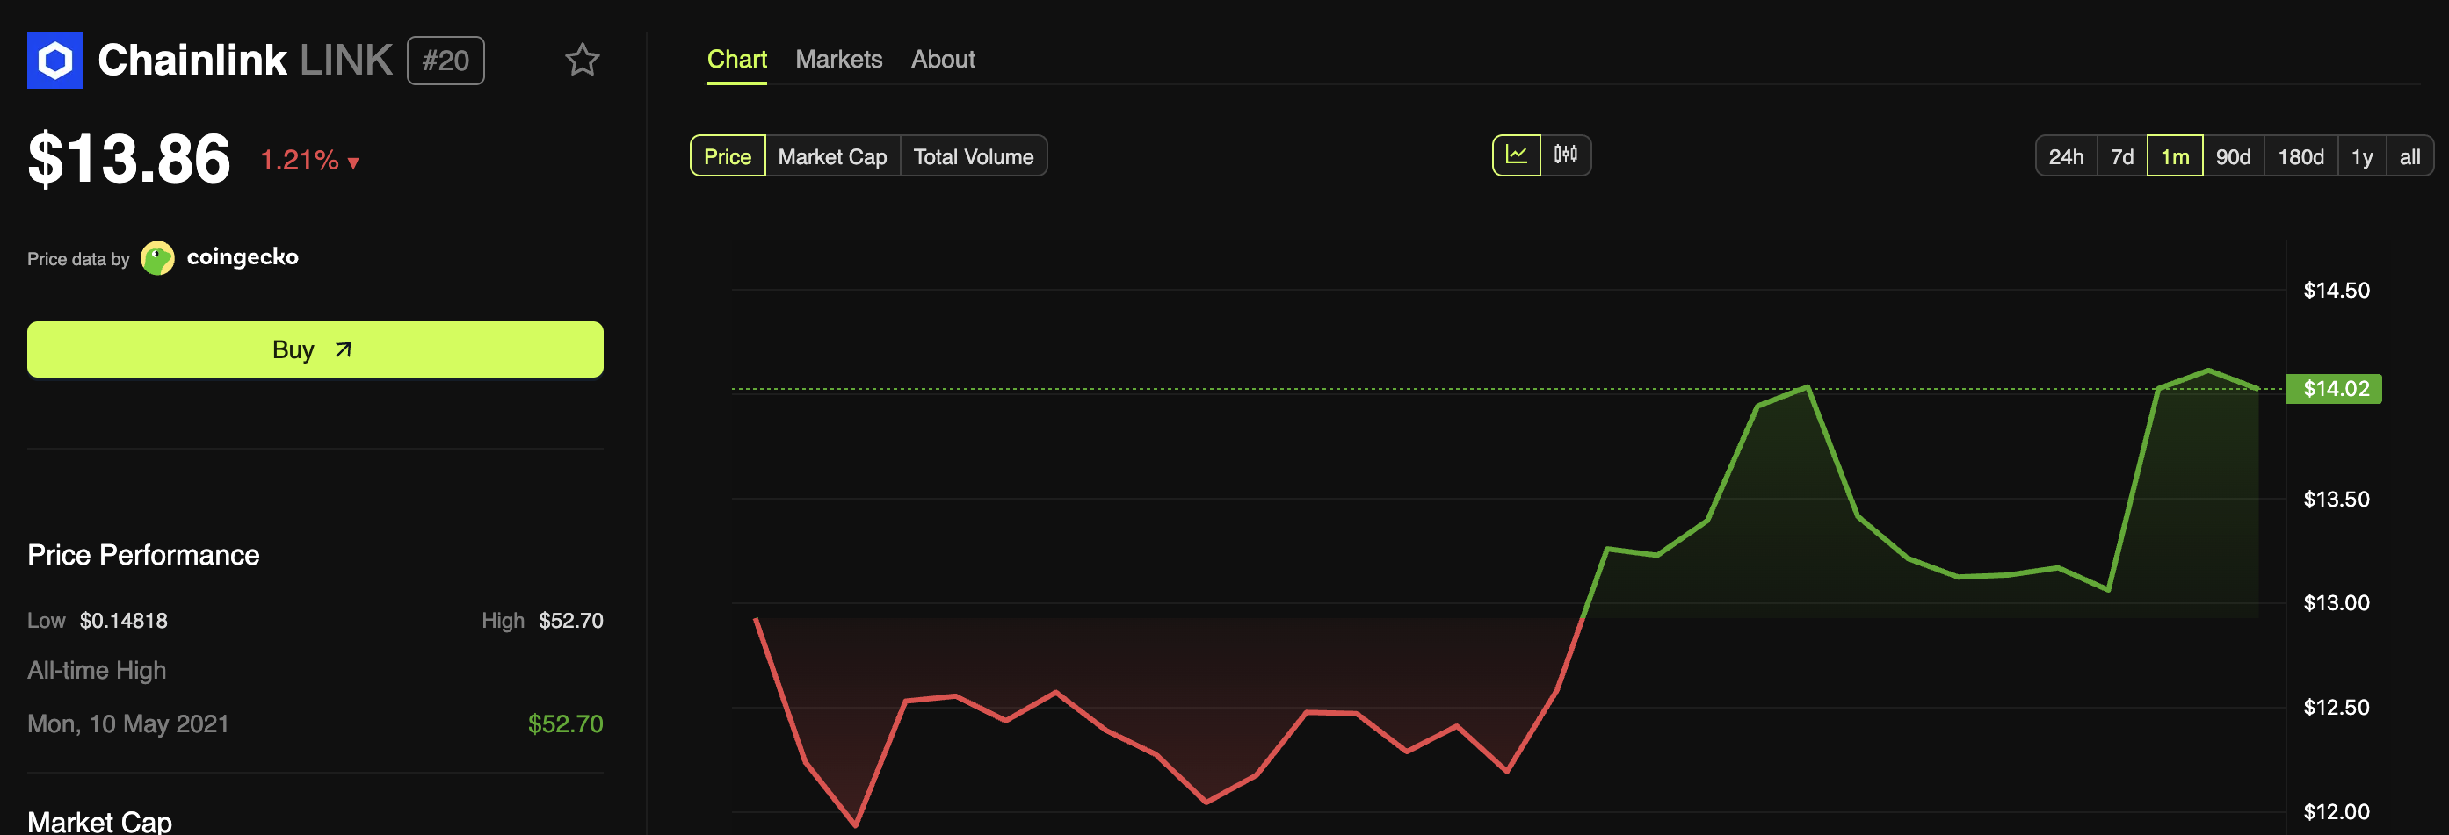Select the Total Volume chart metric

click(974, 157)
